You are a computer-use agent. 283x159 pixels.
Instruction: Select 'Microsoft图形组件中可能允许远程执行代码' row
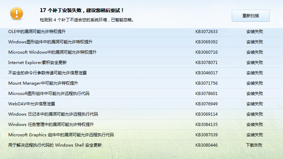[142, 93]
